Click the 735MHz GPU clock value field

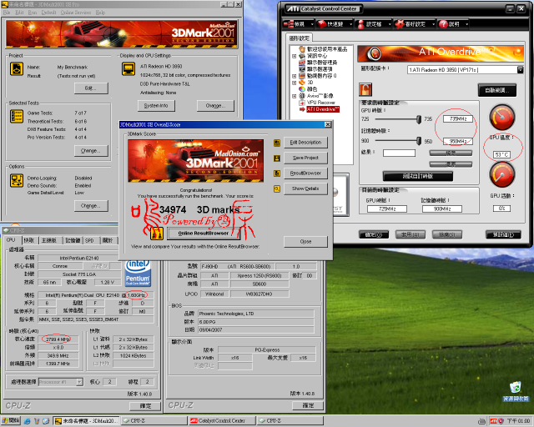pyautogui.click(x=458, y=119)
